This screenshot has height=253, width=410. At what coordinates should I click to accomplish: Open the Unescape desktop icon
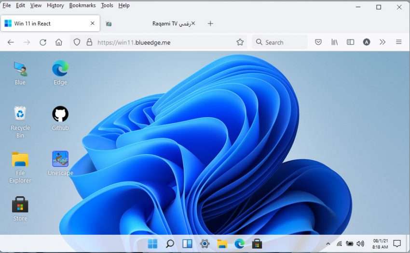60,164
